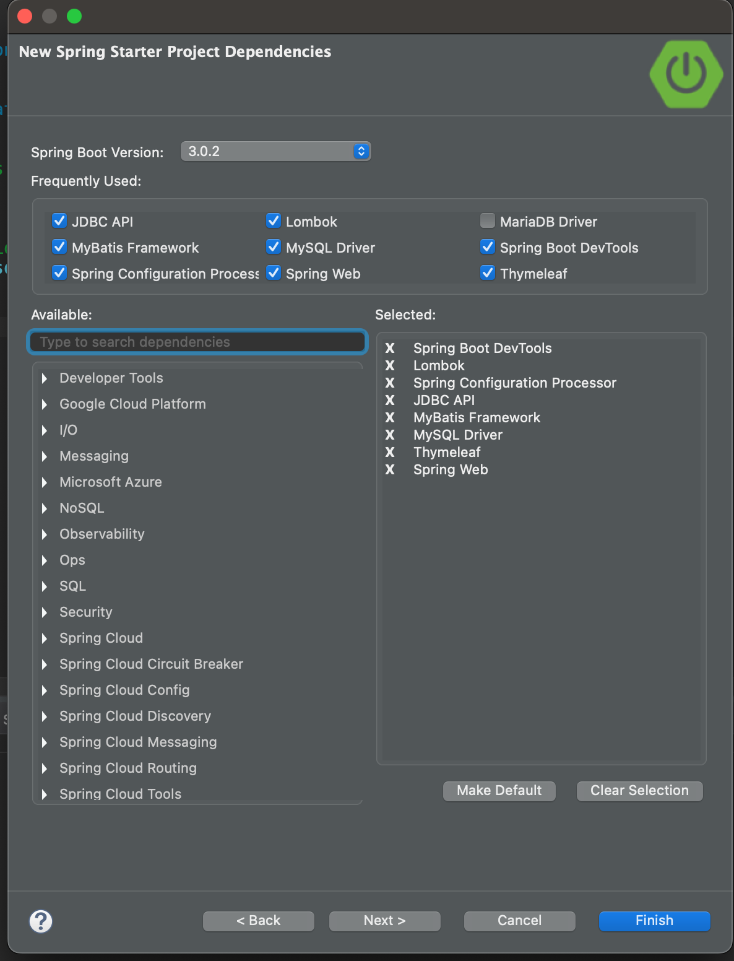Toggle Spring Configuration Processor checkbox
734x961 pixels.
point(59,273)
